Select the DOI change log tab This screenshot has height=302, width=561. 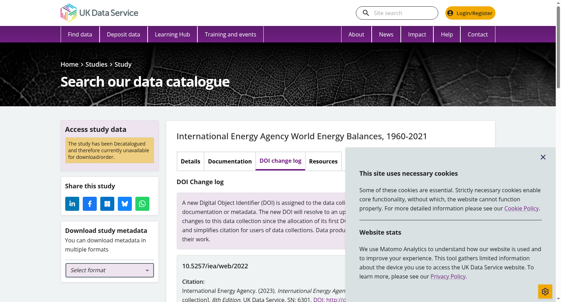tap(280, 161)
